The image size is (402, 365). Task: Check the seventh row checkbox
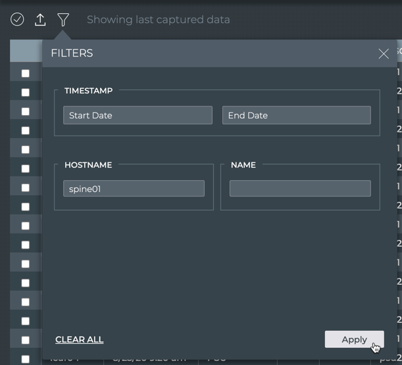26,188
